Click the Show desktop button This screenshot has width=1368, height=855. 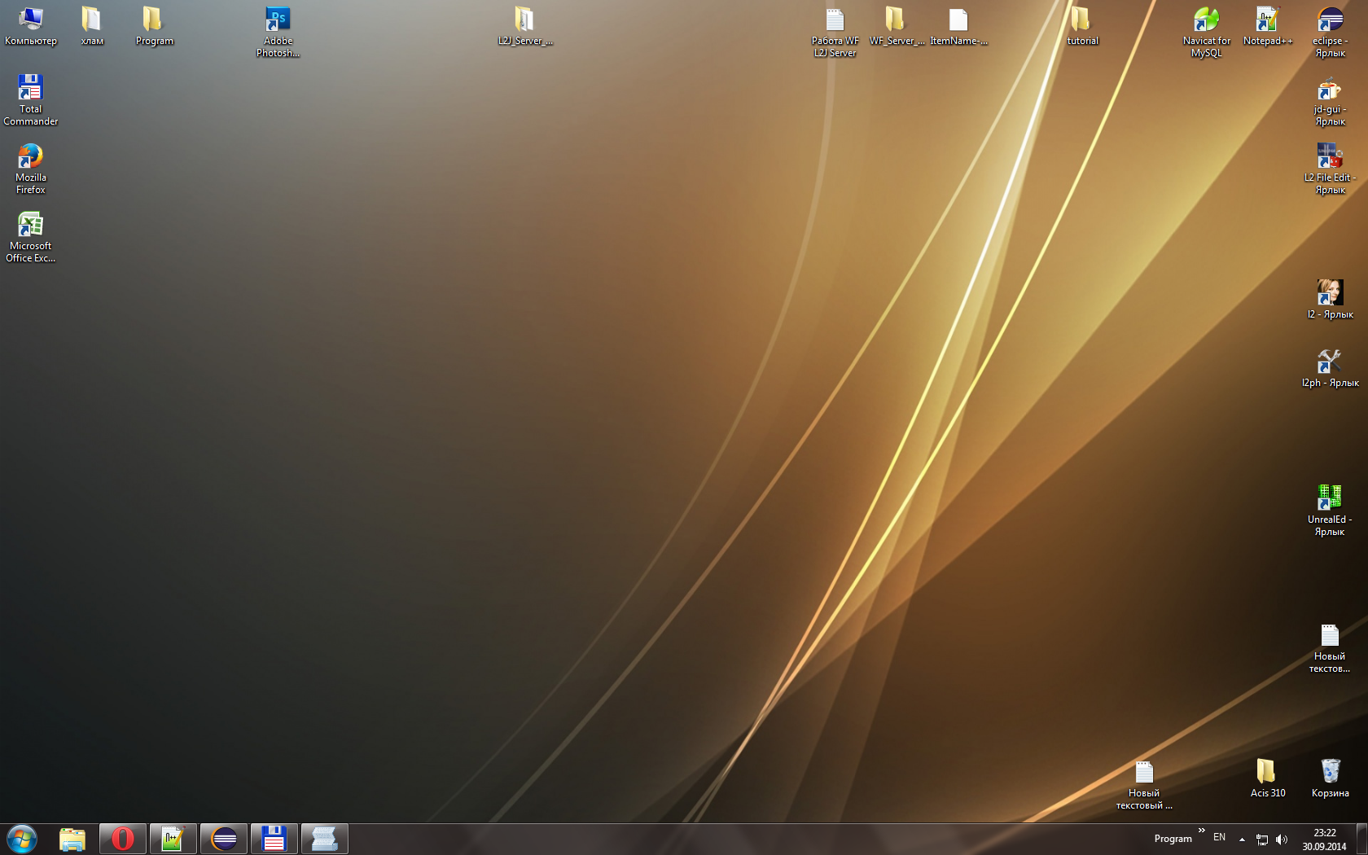point(1361,840)
